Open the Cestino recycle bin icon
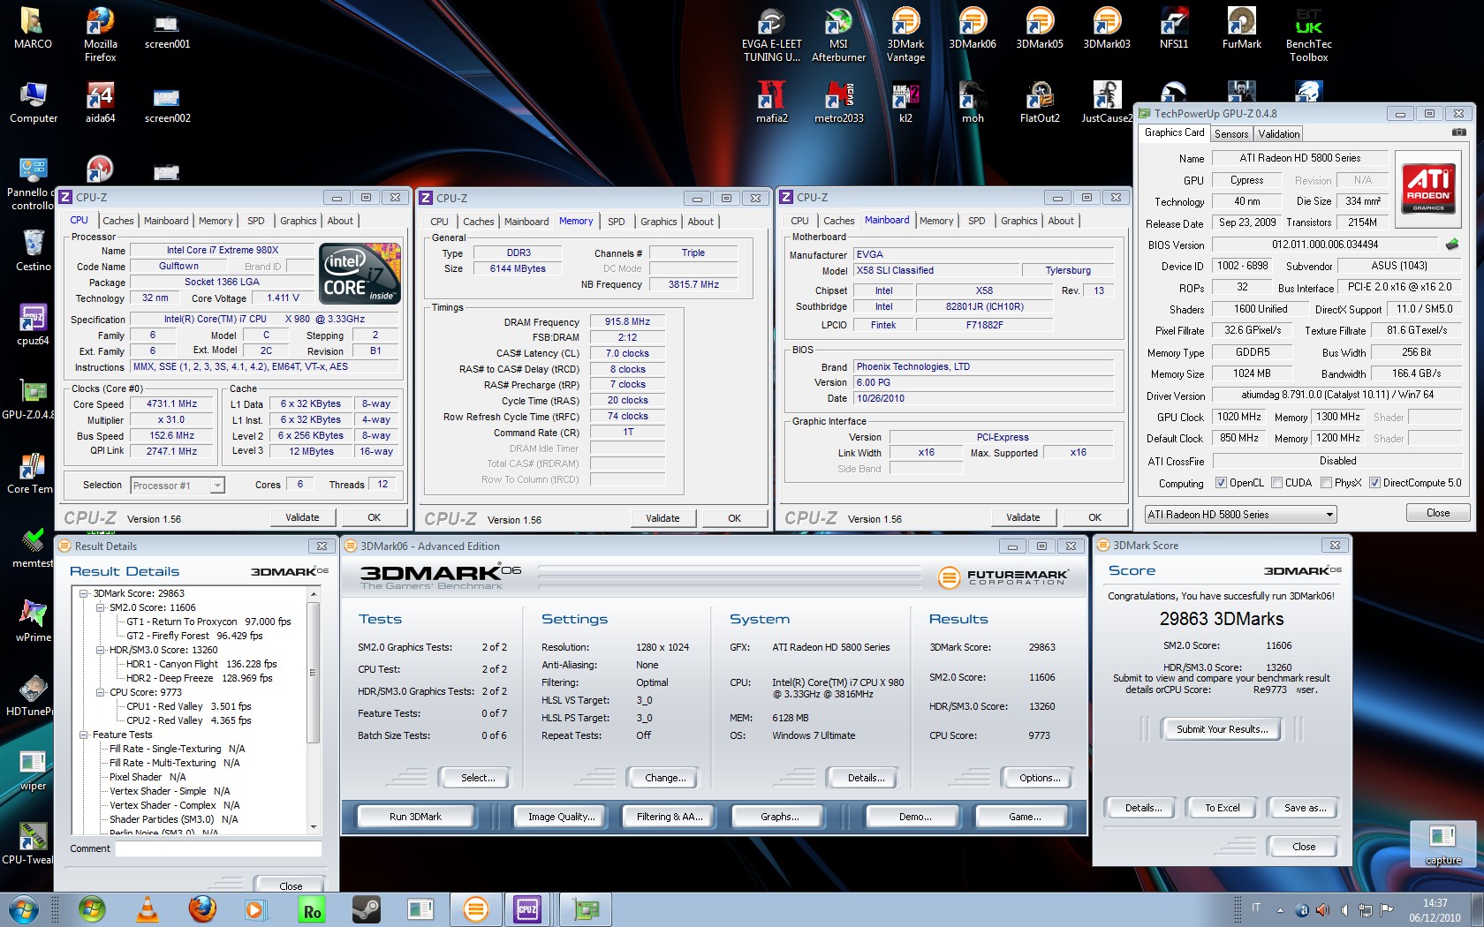 33,251
